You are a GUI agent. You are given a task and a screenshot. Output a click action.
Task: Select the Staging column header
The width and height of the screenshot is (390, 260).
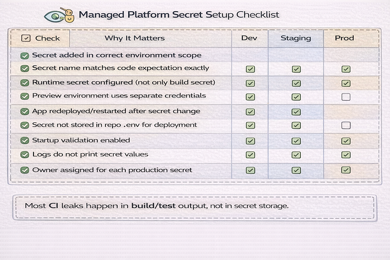pyautogui.click(x=296, y=38)
